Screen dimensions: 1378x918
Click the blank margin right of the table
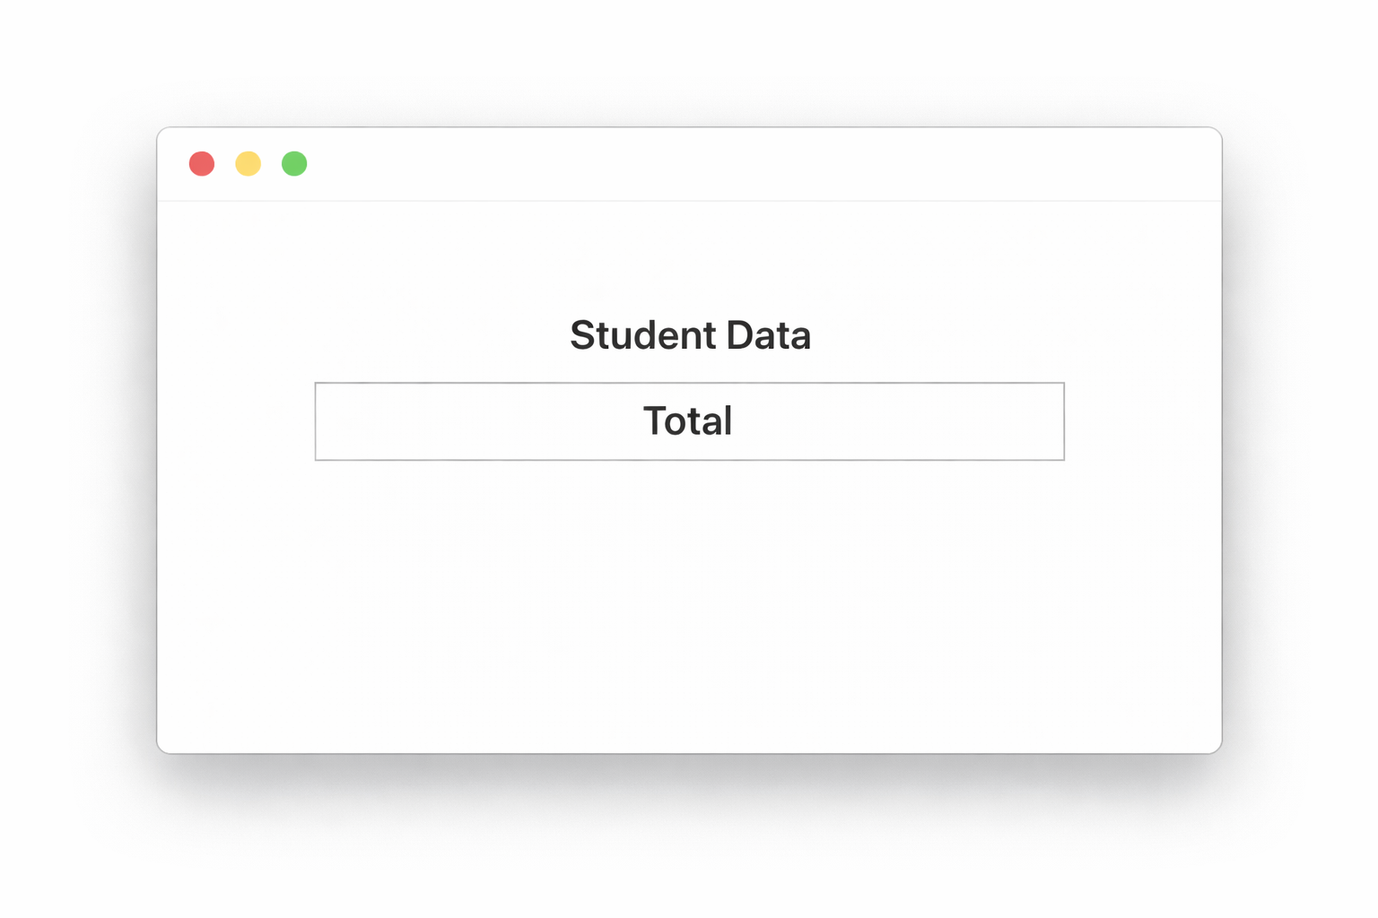pos(1143,421)
